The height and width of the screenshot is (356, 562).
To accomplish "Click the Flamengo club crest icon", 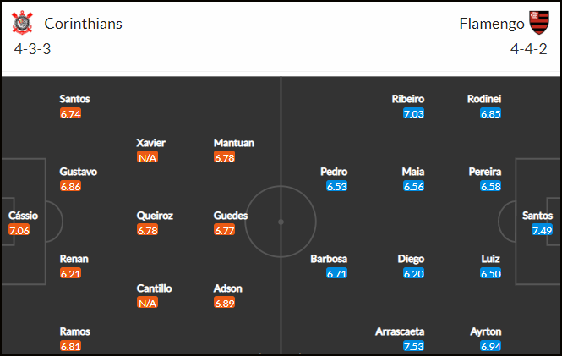I will click(539, 23).
